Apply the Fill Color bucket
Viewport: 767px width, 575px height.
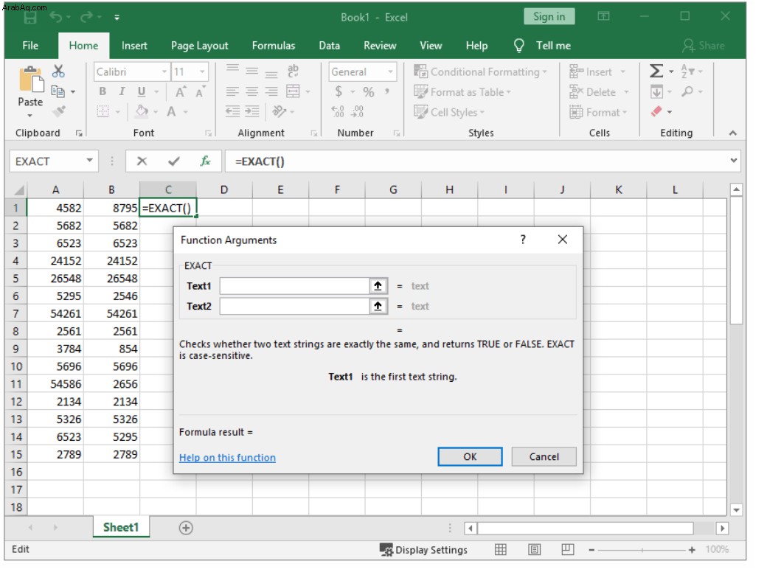point(142,111)
